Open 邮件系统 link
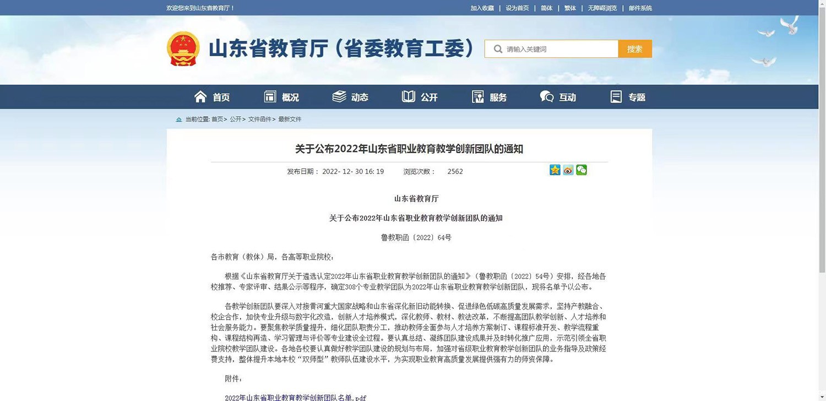826x401 pixels. (640, 8)
